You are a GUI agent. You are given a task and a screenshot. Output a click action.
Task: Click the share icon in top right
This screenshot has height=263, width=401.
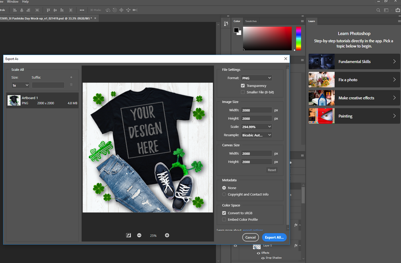[397, 10]
